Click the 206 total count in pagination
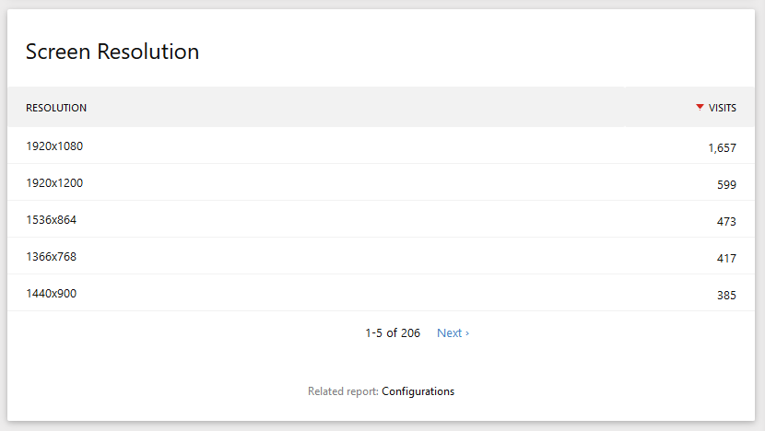Screen dimensions: 765x431 click(x=410, y=333)
